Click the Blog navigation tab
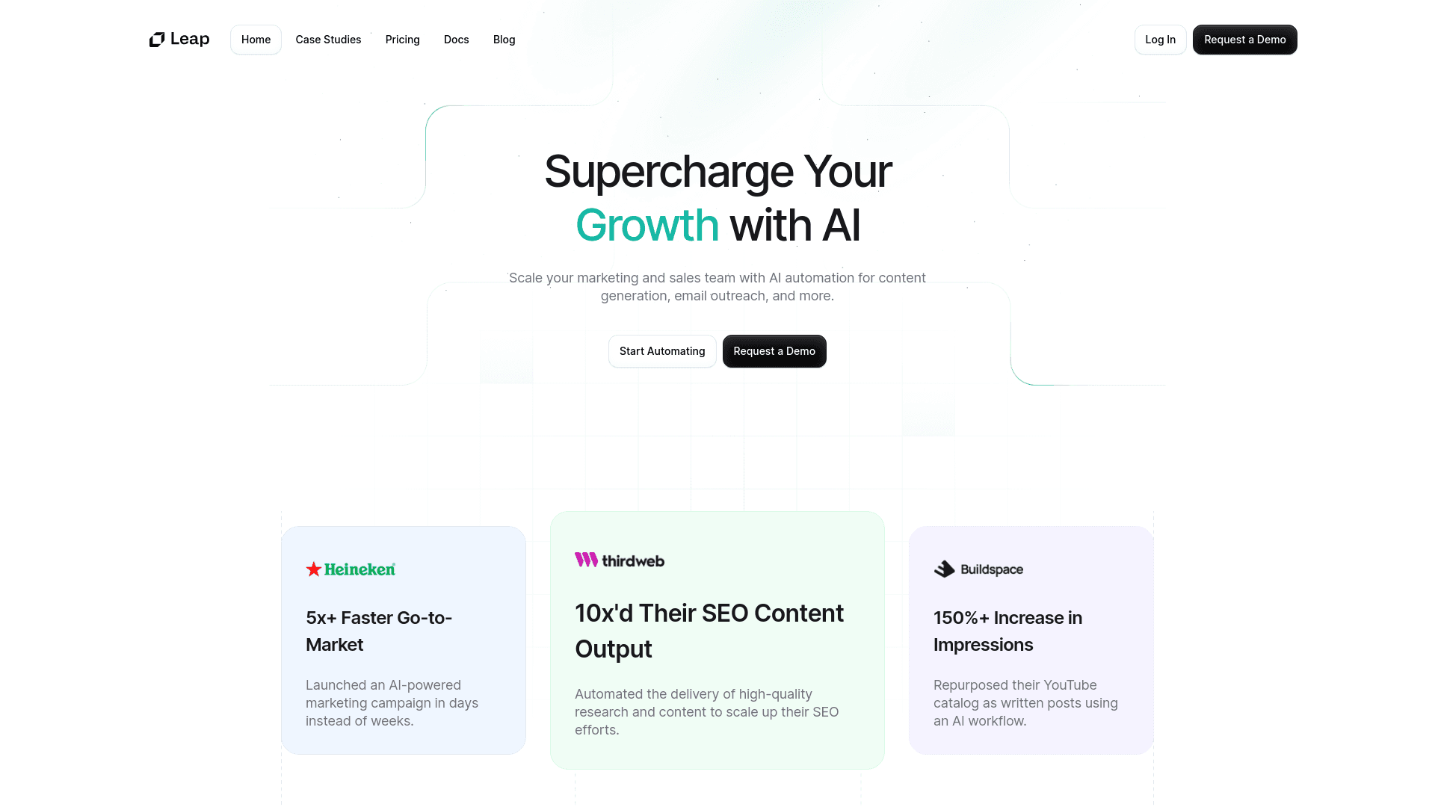Image resolution: width=1435 pixels, height=807 pixels. (x=504, y=40)
